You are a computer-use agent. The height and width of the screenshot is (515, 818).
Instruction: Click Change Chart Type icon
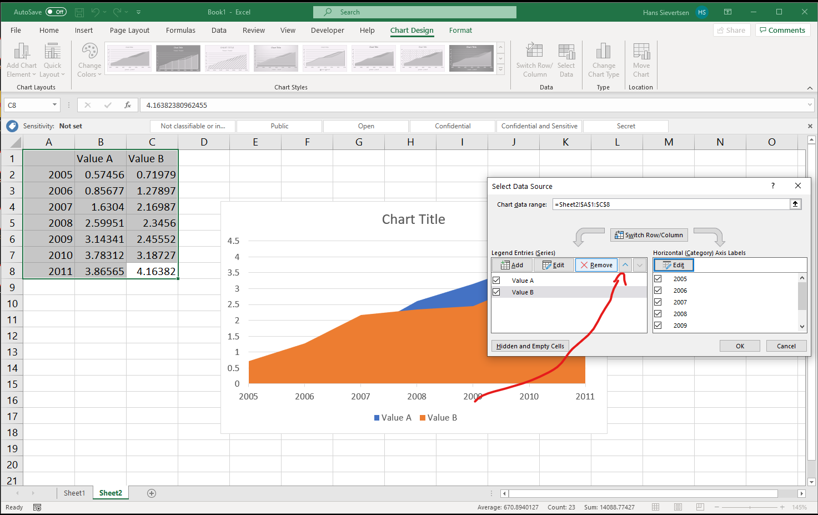click(604, 60)
